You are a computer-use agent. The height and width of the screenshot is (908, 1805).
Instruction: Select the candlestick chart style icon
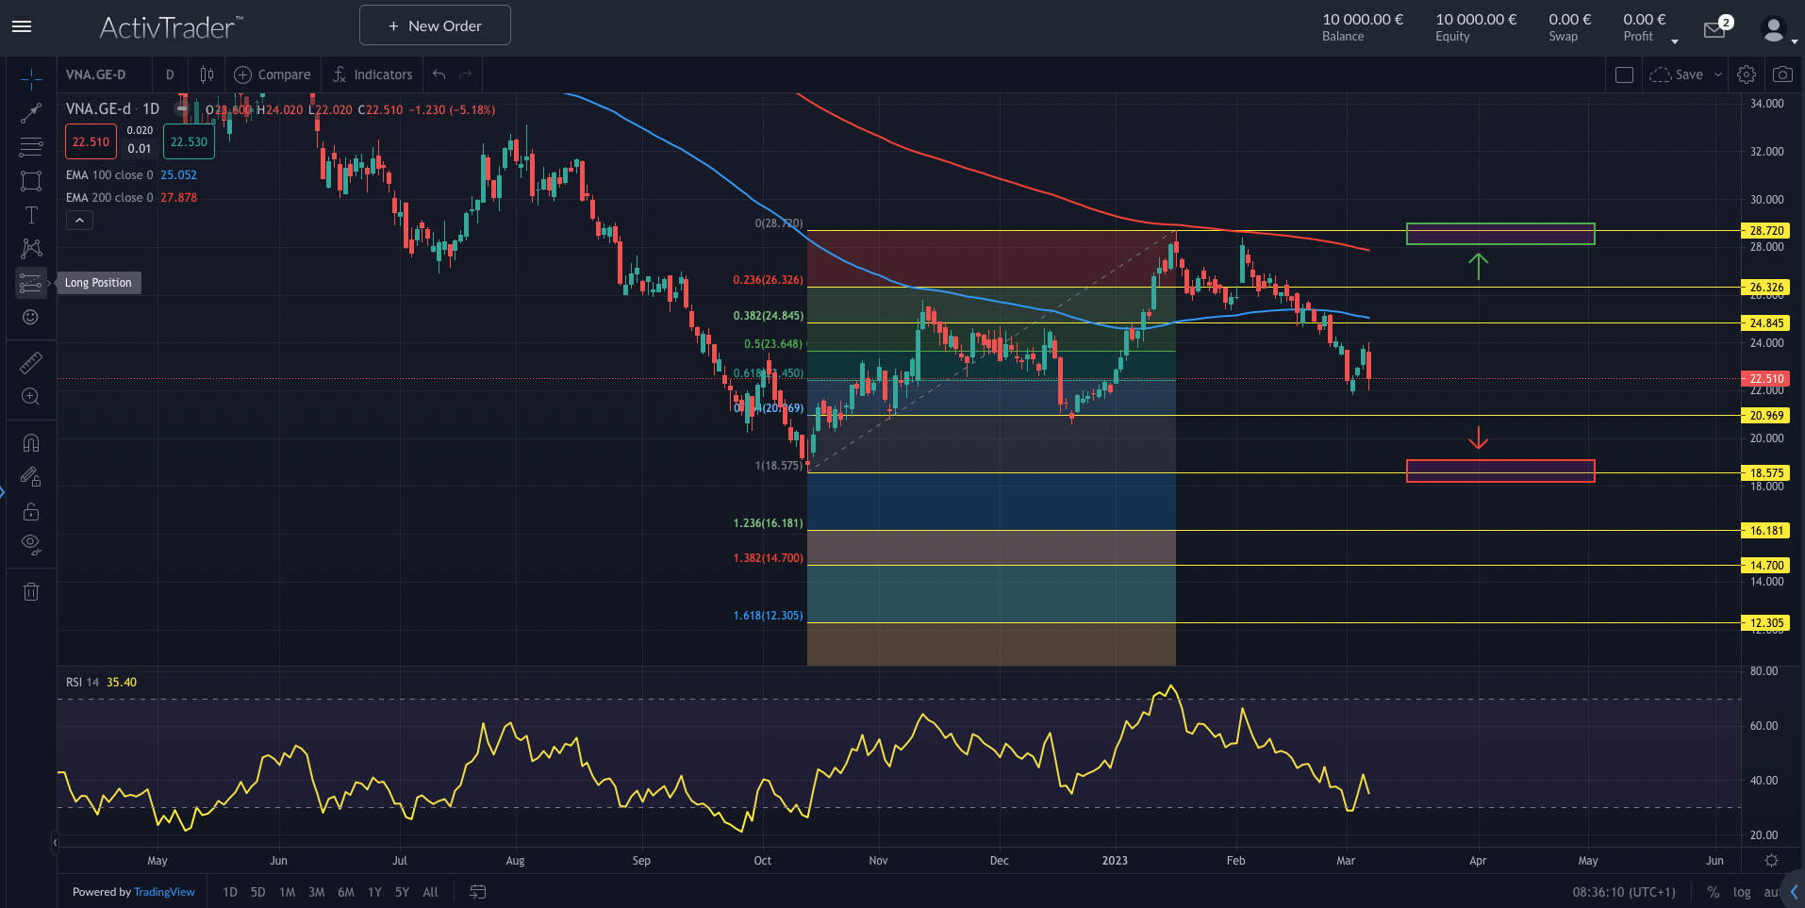(207, 74)
